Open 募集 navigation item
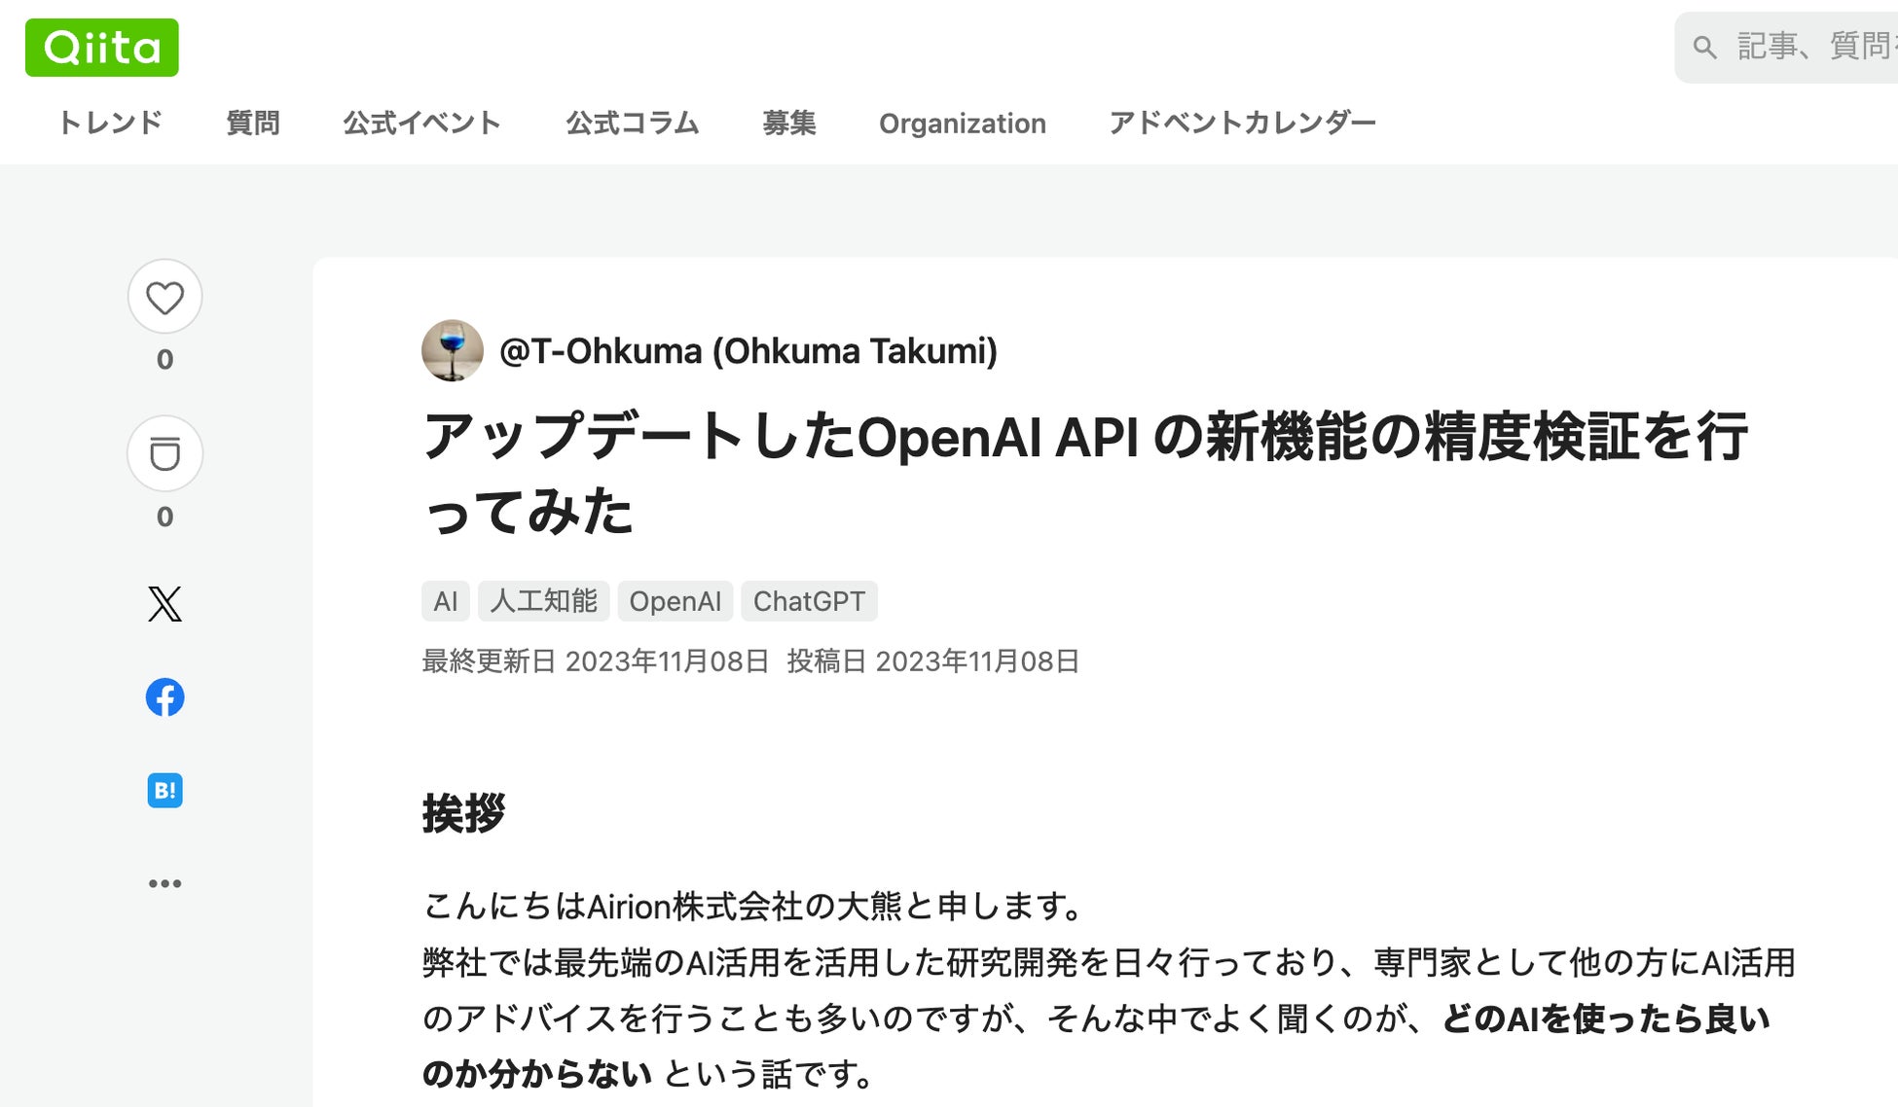 pyautogui.click(x=788, y=124)
